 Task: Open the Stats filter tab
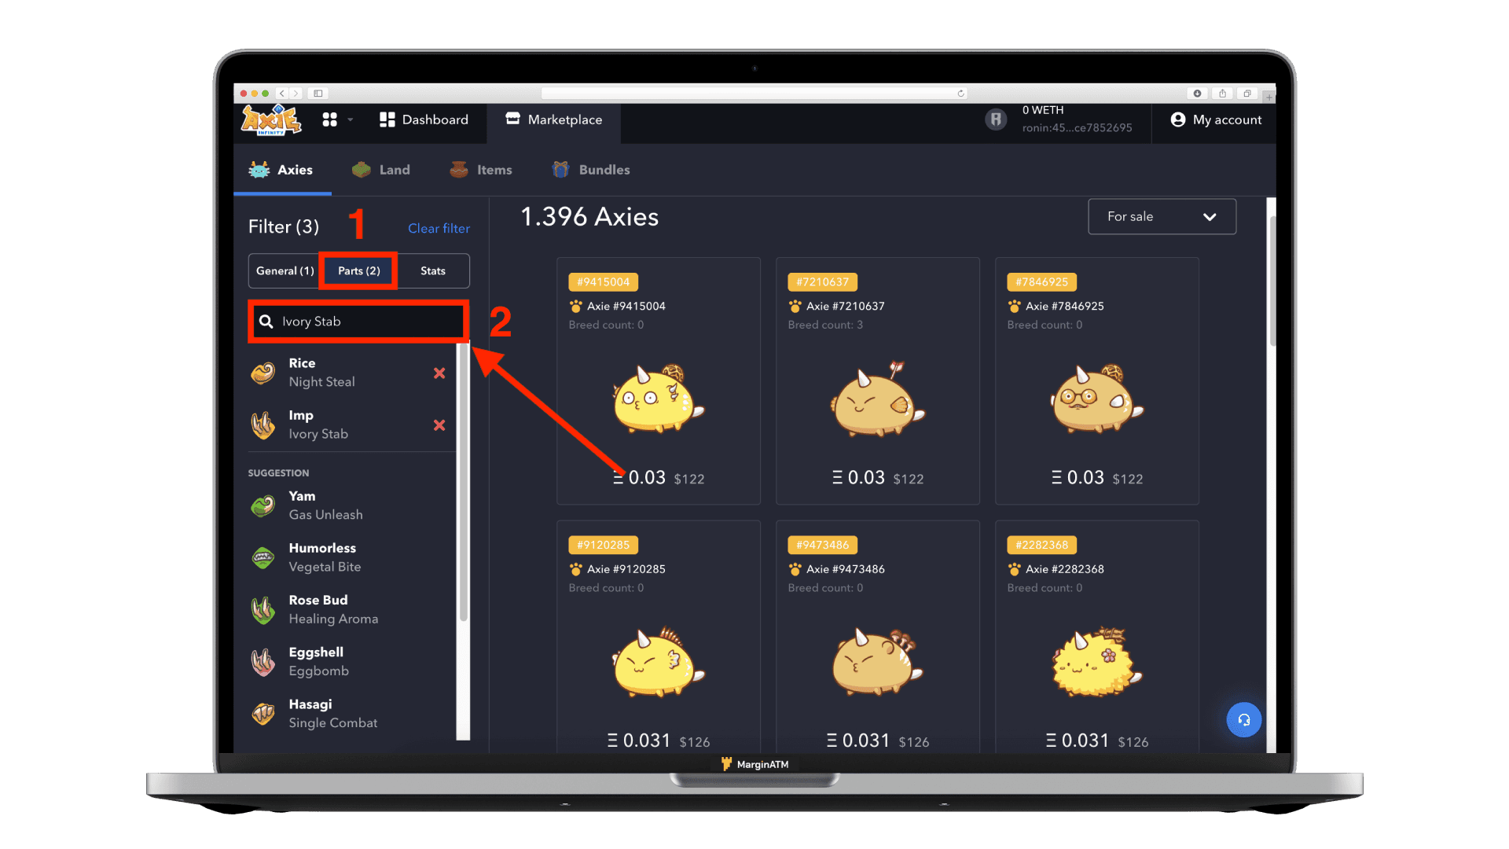pyautogui.click(x=433, y=270)
